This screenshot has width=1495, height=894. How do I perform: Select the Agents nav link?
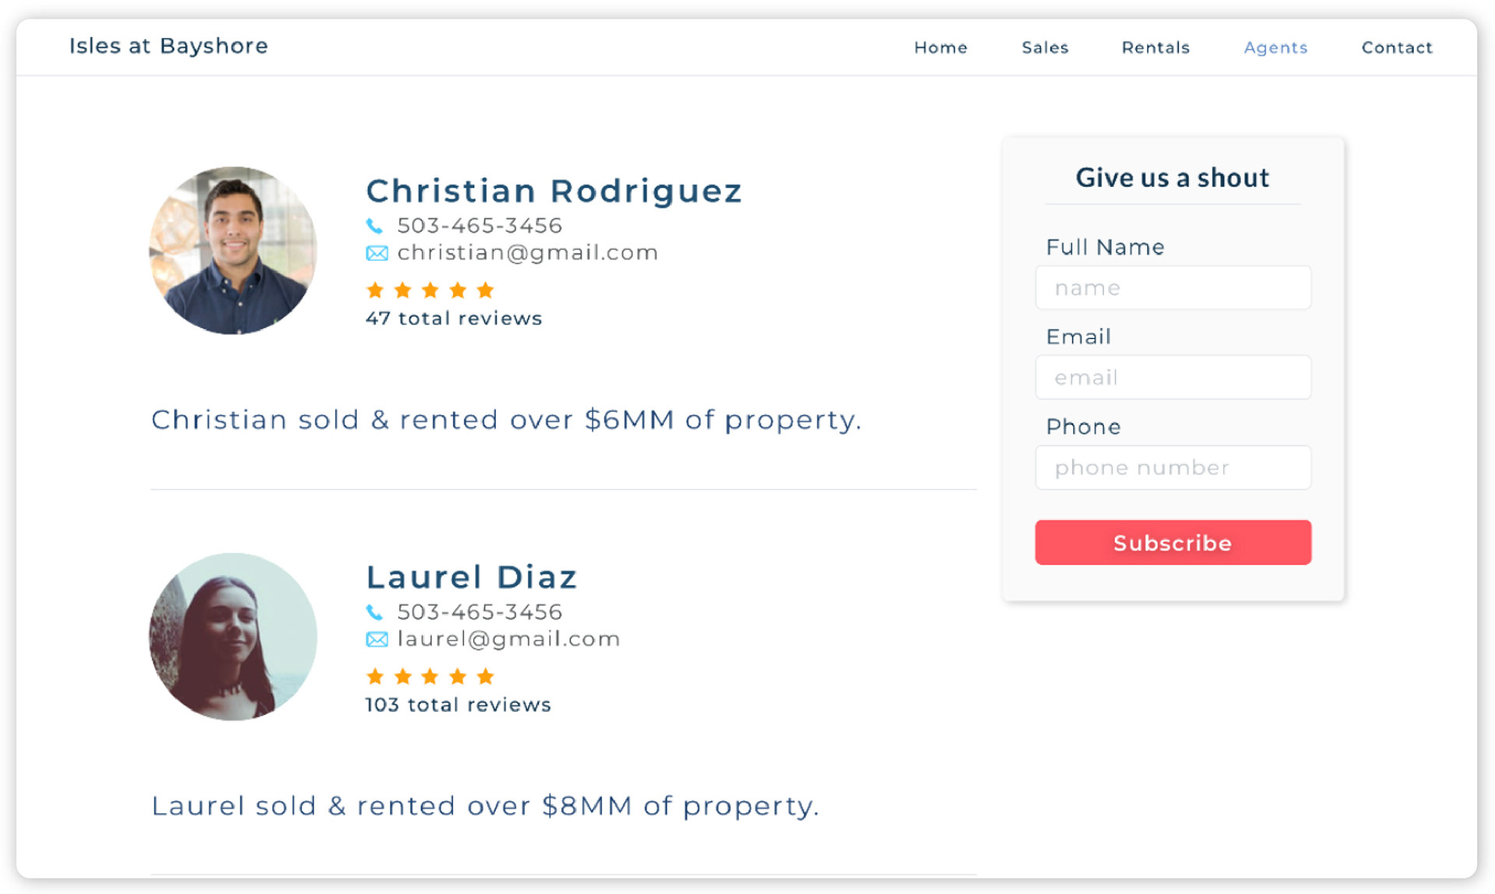[1275, 48]
